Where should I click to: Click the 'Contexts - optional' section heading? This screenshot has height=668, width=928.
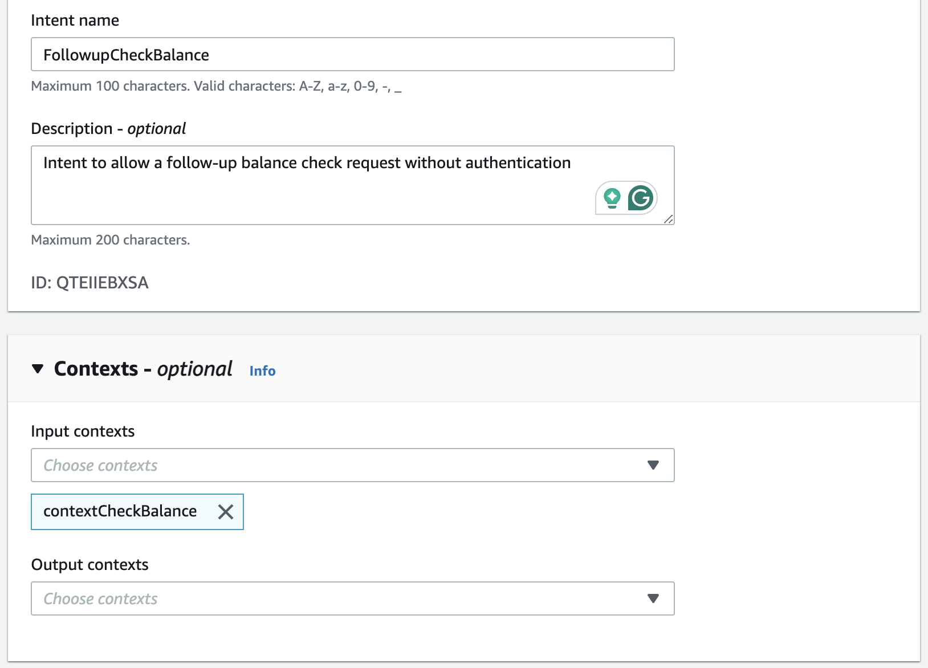click(x=143, y=369)
